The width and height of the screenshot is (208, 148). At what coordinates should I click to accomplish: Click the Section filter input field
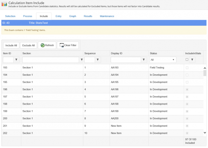pyautogui.click(x=51, y=60)
